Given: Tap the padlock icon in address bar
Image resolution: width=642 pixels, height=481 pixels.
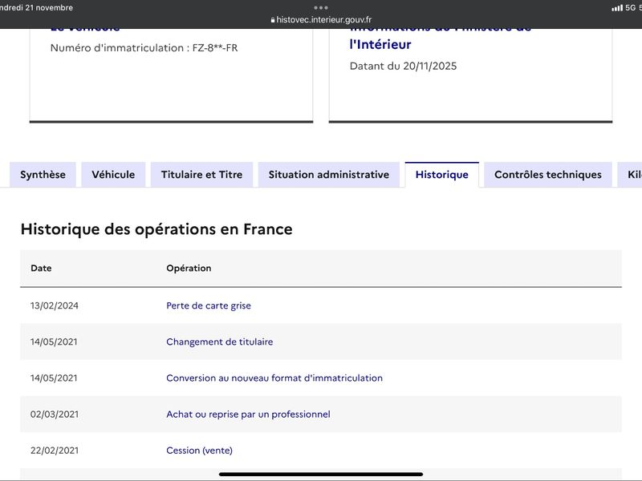Looking at the screenshot, I should point(273,20).
